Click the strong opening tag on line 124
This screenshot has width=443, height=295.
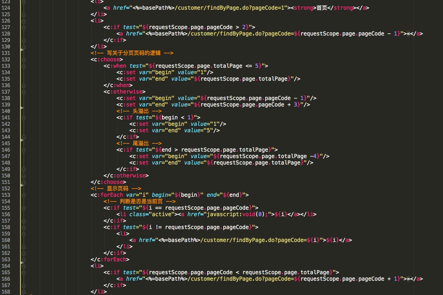point(304,8)
